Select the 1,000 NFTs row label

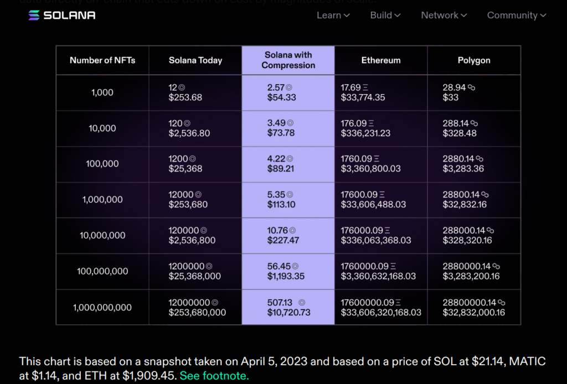click(x=102, y=92)
